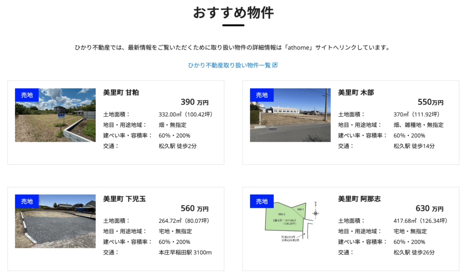Open the ひかり不動産取り扱い物件一覧 link
This screenshot has width=463, height=276.
point(229,65)
